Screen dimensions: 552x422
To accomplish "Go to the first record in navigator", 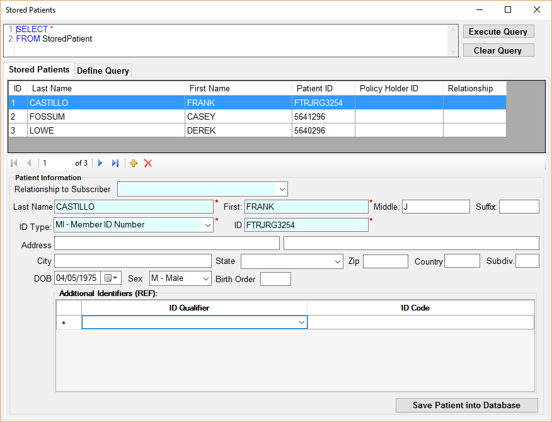I will click(x=14, y=163).
